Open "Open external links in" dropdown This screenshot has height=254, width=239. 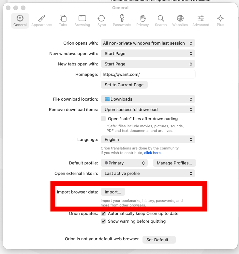coord(148,173)
